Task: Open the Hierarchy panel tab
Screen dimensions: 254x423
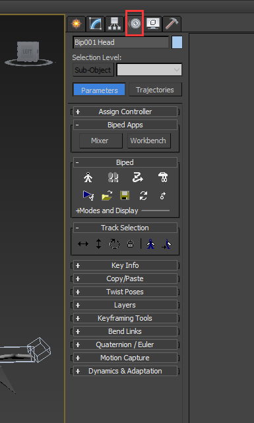Action: tap(114, 24)
